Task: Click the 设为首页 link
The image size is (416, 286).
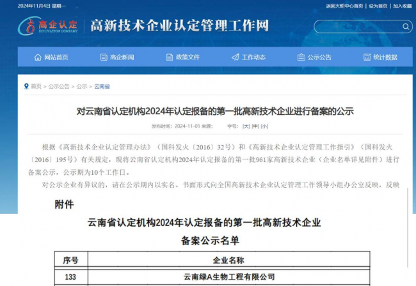Action: [378, 6]
